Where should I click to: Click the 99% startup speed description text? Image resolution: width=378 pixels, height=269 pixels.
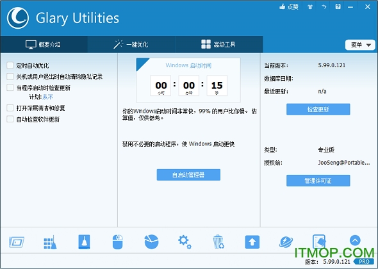pyautogui.click(x=190, y=115)
